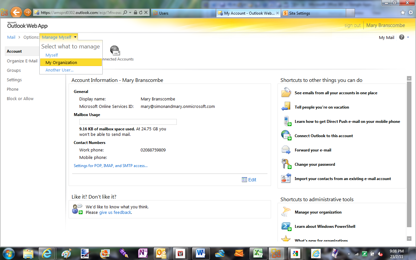Click the Edit link under Account Information
416x260 pixels.
point(252,180)
